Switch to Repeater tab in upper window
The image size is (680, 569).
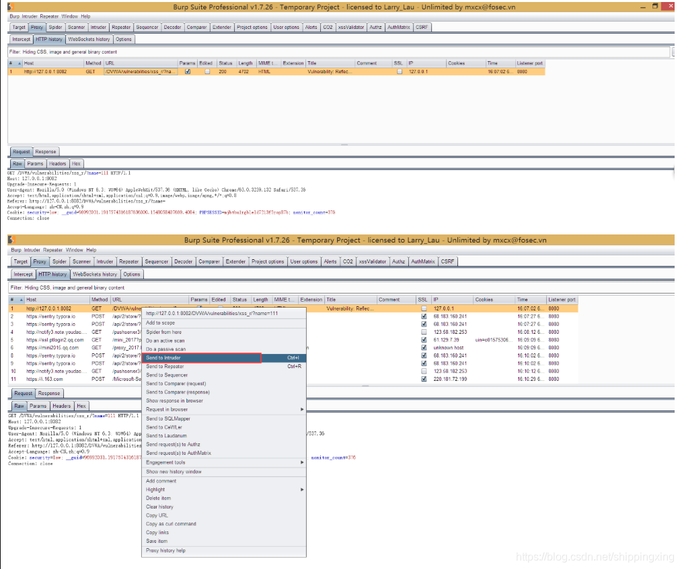click(x=121, y=28)
